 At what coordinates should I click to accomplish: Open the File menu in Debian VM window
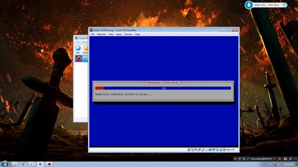pyautogui.click(x=93, y=34)
